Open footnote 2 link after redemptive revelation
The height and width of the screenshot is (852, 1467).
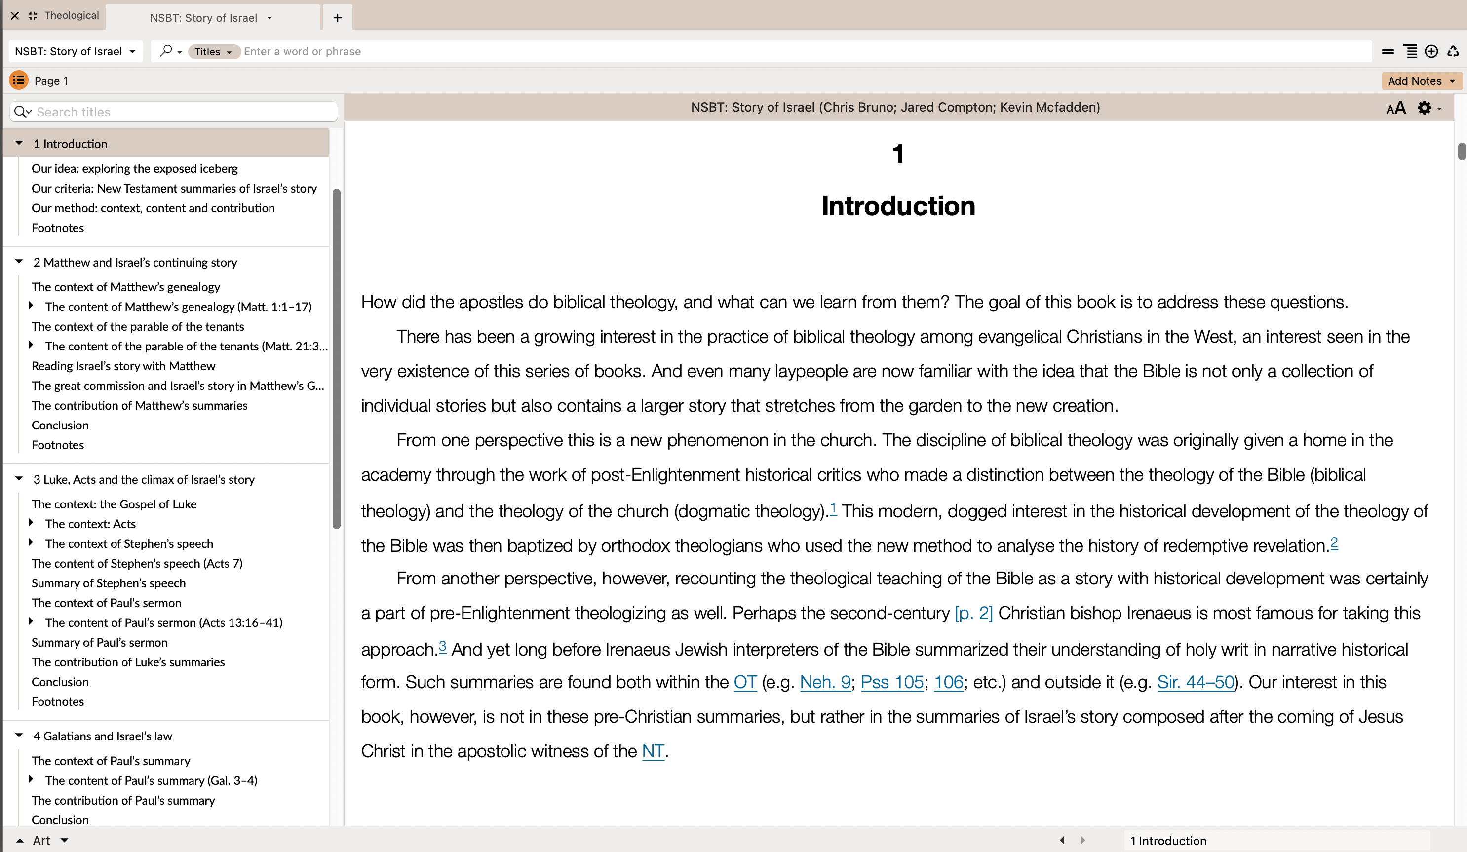(x=1334, y=543)
